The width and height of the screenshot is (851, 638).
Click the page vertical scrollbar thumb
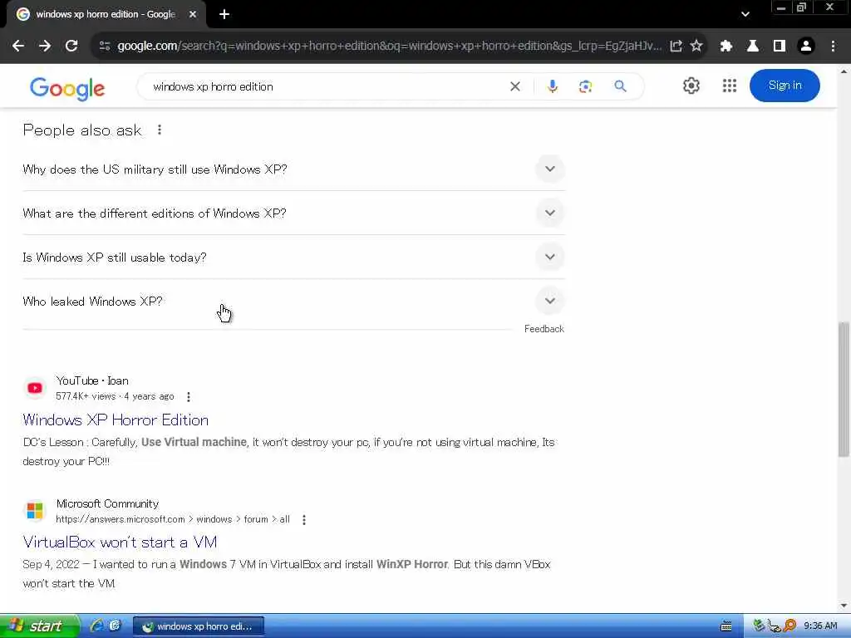tap(844, 389)
